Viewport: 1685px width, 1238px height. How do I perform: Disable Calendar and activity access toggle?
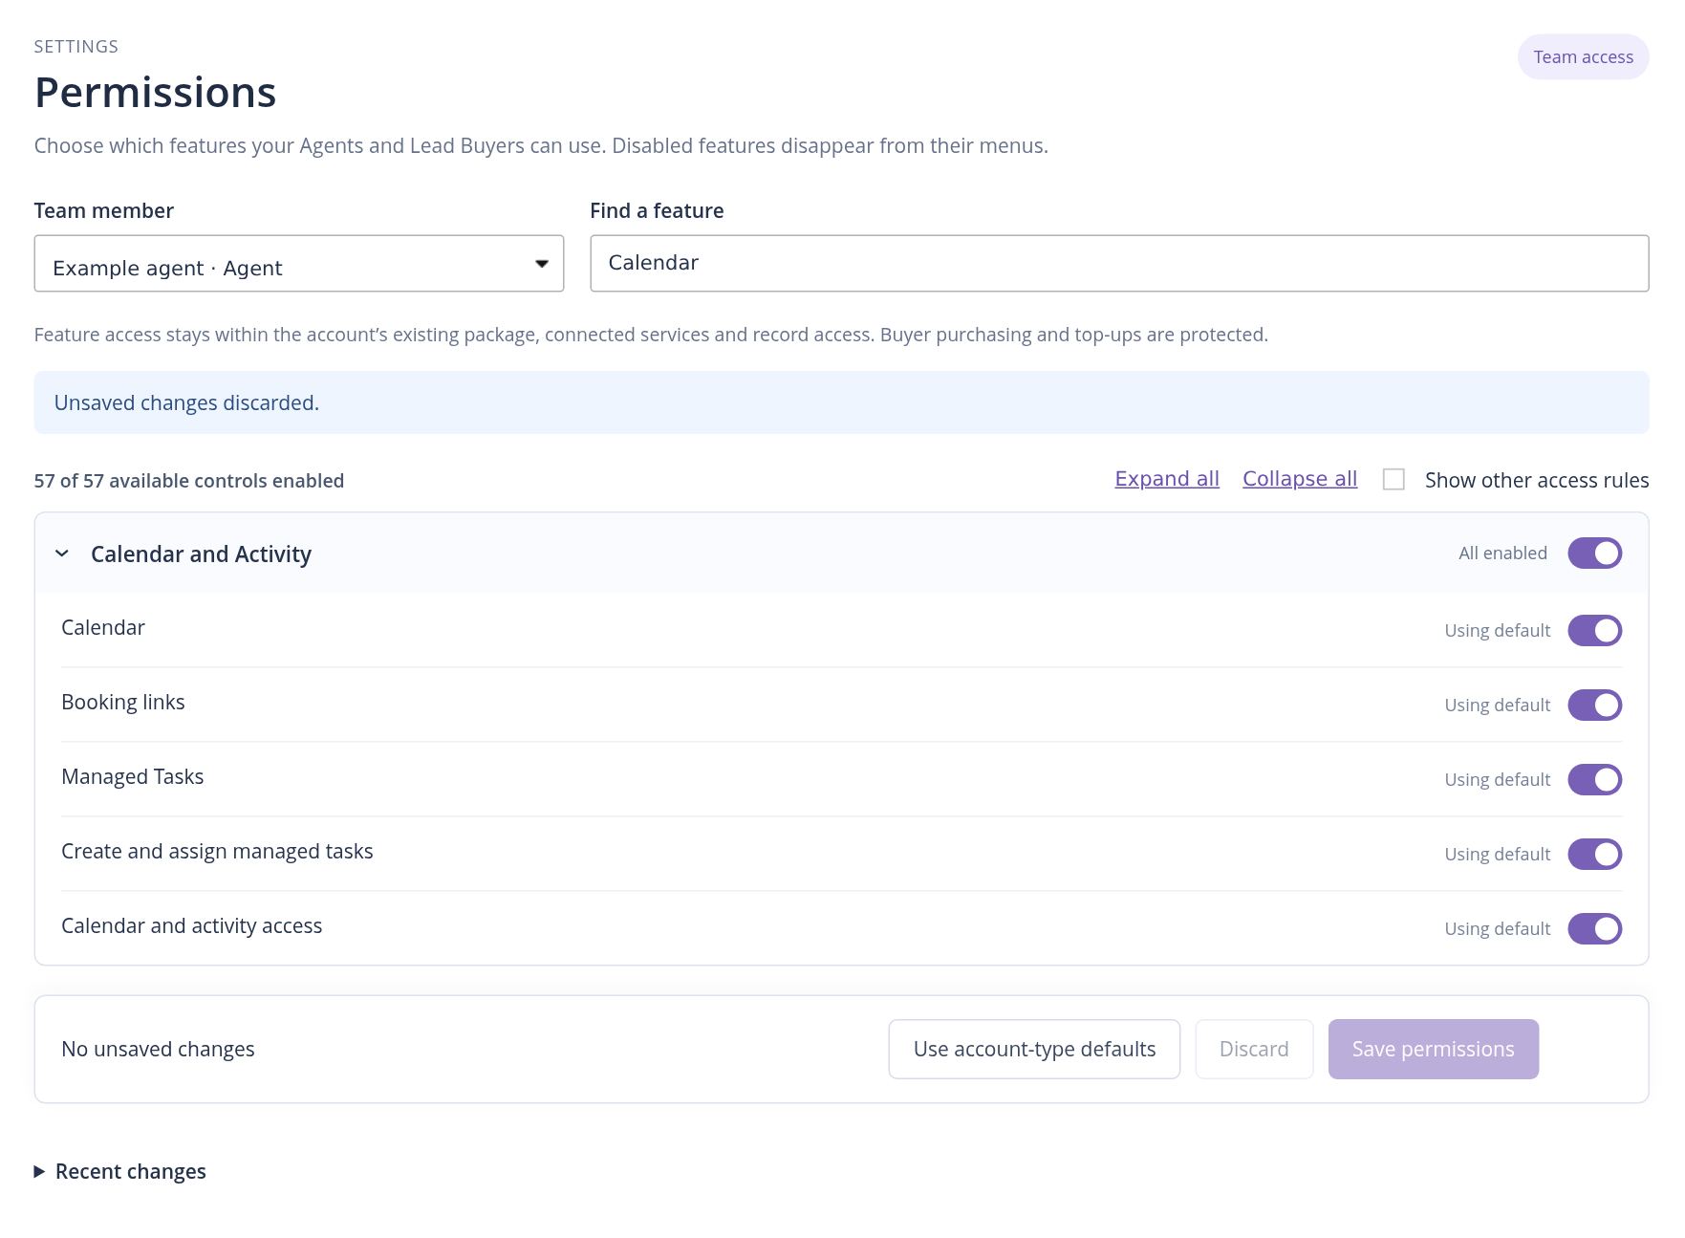coord(1594,929)
